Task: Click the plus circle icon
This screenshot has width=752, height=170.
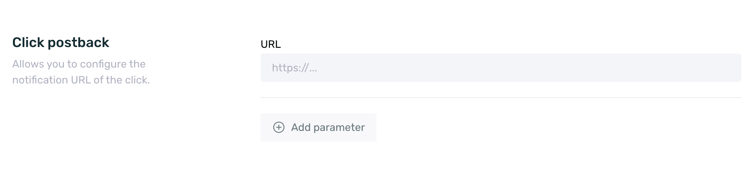Action: (x=279, y=127)
